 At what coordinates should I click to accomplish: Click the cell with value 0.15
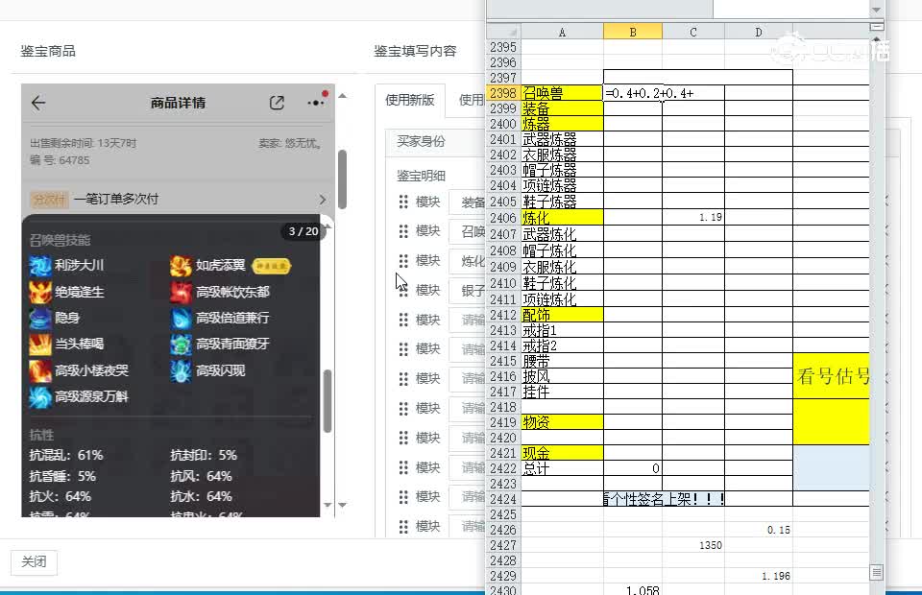pyautogui.click(x=759, y=530)
